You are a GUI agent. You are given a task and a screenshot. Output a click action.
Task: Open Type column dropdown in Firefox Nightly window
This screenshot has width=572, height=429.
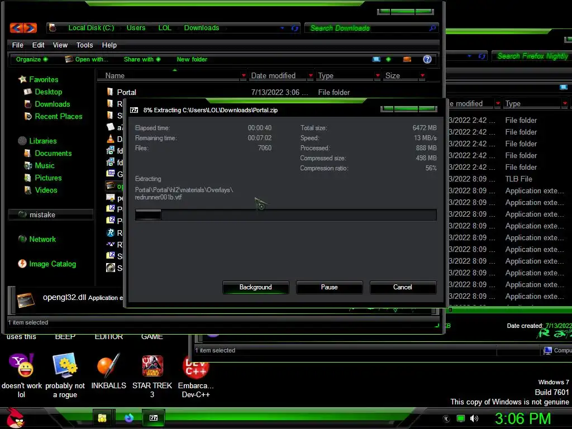point(565,103)
